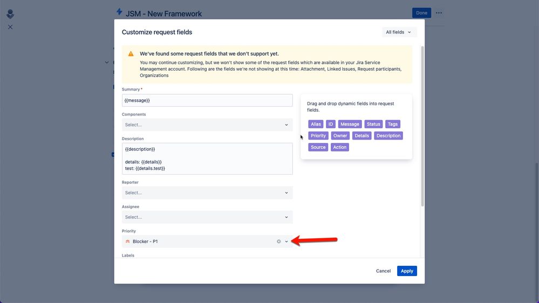The height and width of the screenshot is (303, 539).
Task: Click the Blocker priority double-arrow icon
Action: [127, 242]
